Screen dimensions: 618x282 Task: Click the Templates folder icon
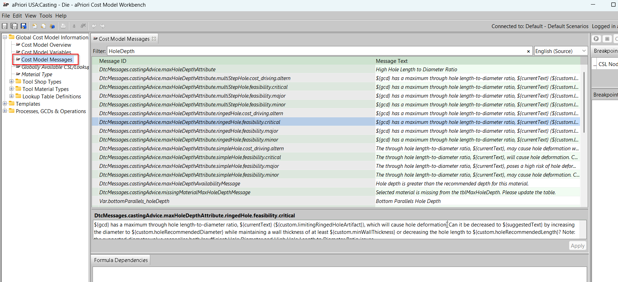pos(12,104)
